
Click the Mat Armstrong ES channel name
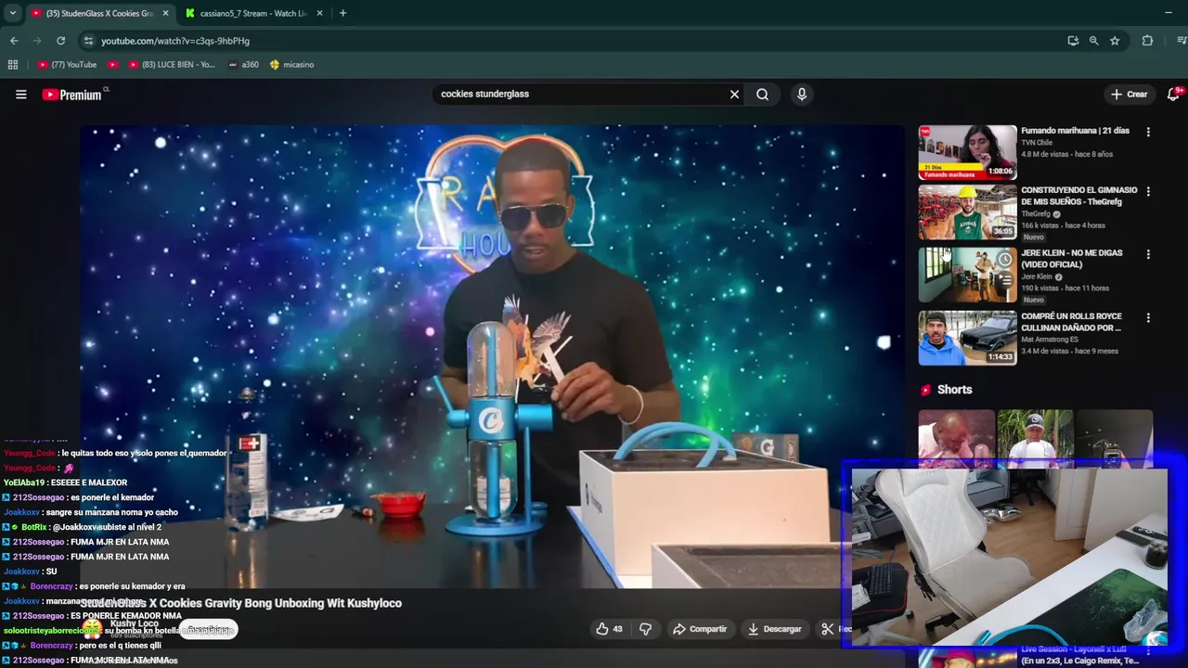click(x=1050, y=340)
